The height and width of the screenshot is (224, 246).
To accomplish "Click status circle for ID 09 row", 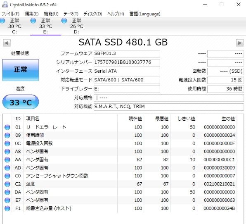I will 7,136.
